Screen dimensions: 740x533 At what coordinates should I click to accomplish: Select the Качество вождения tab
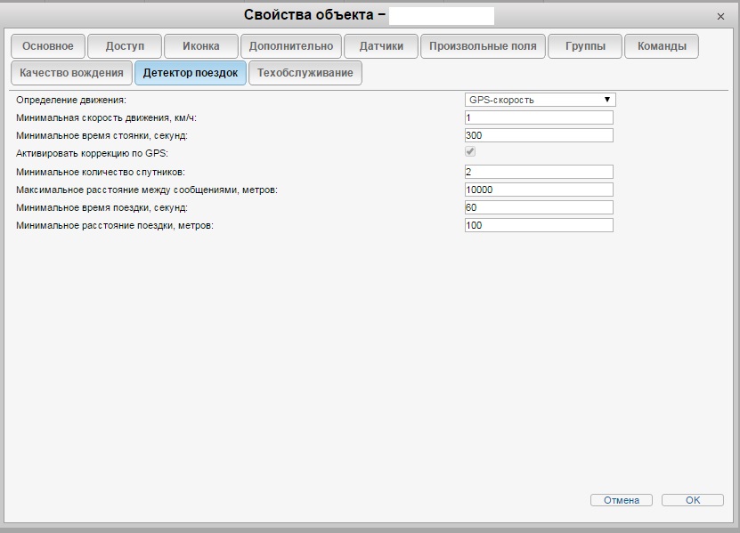point(71,73)
